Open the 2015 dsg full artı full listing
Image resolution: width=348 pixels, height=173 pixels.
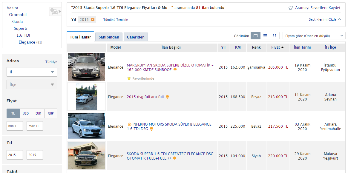145,97
